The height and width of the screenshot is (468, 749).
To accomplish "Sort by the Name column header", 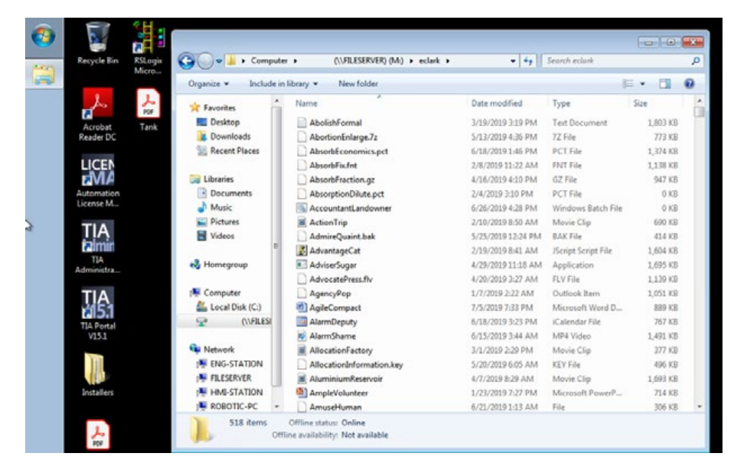I will [306, 103].
